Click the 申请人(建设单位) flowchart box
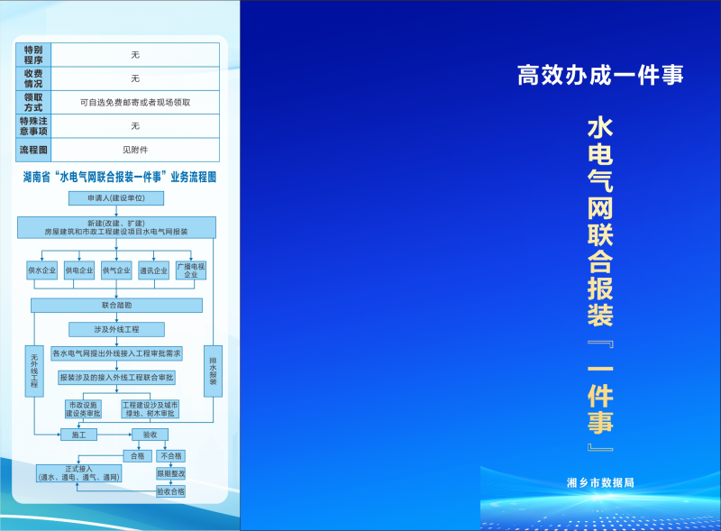This screenshot has height=531, width=721. (x=116, y=197)
